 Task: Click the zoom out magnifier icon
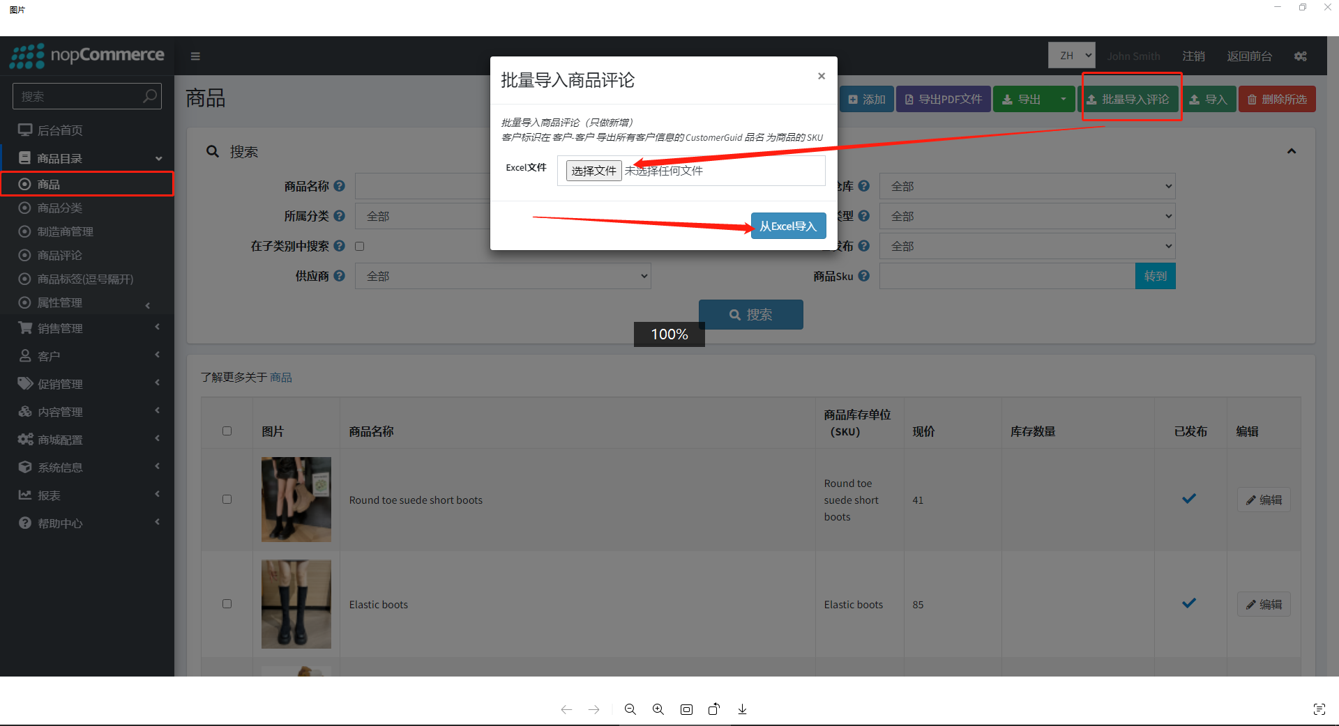coord(630,709)
